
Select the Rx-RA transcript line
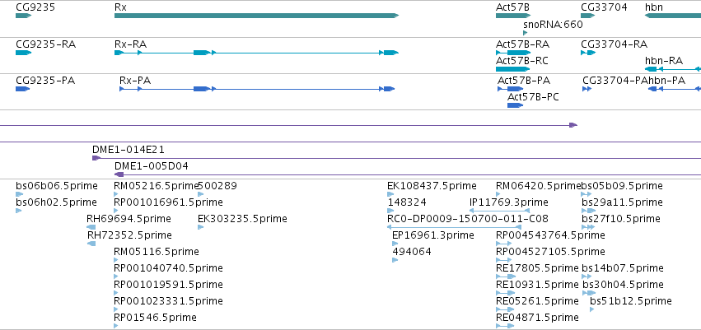pyautogui.click(x=256, y=53)
